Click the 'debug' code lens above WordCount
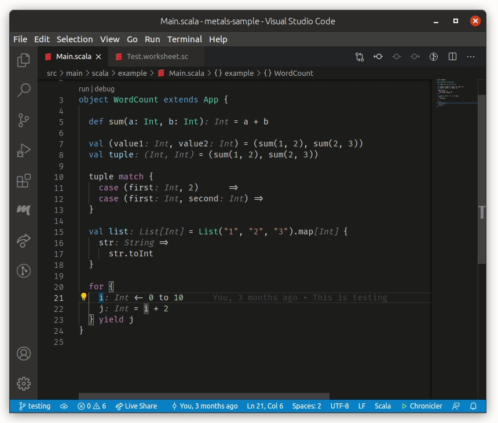 coord(104,89)
